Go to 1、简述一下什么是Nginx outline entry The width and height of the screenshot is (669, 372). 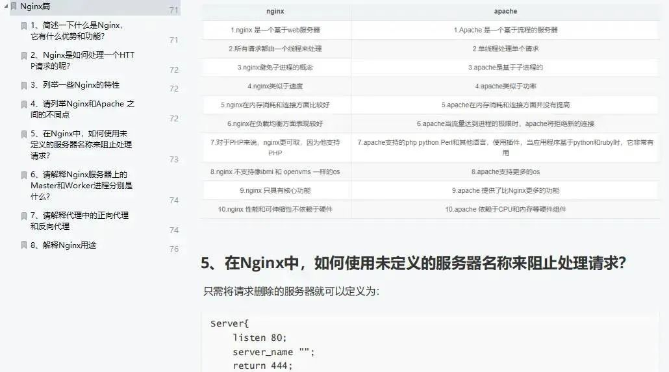tap(77, 31)
